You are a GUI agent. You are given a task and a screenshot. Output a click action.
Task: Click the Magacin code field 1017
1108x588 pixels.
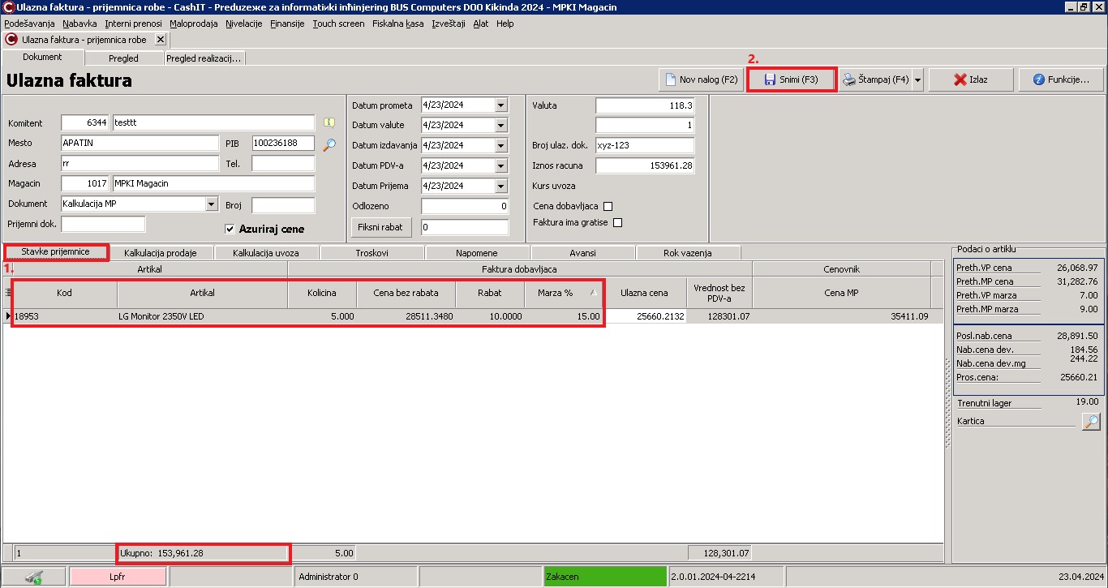(x=85, y=183)
